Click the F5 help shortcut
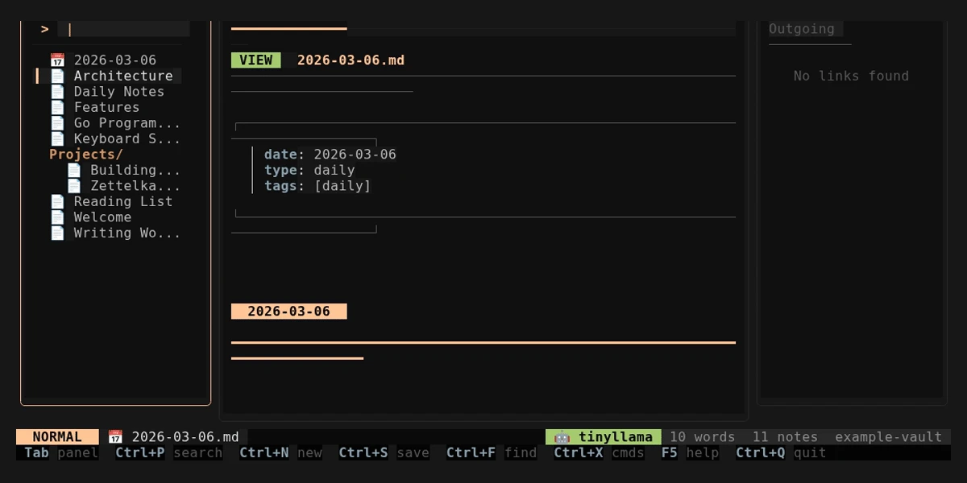 pyautogui.click(x=690, y=452)
